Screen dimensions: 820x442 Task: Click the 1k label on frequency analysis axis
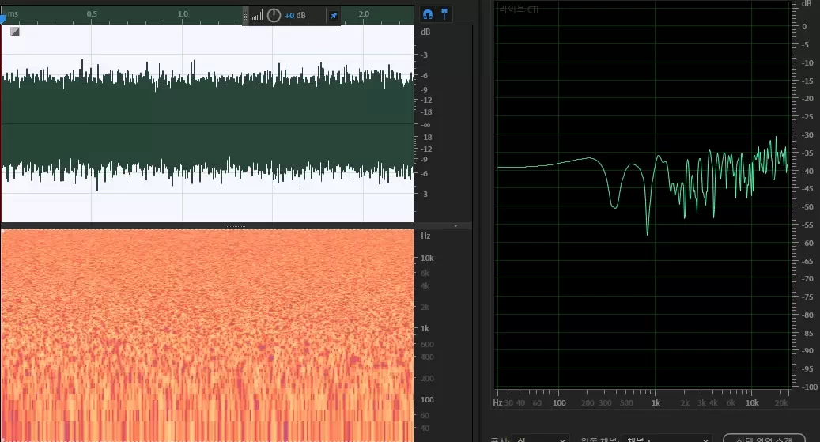(x=656, y=402)
